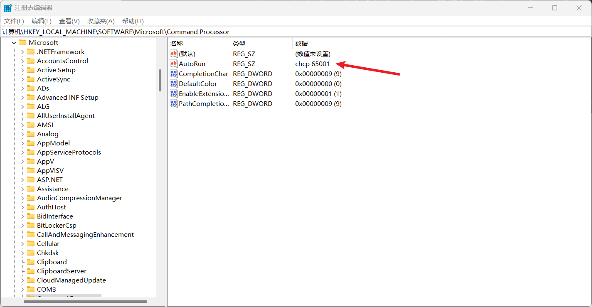Click the DefaultColor DWORD icon
The height and width of the screenshot is (307, 592).
(174, 84)
